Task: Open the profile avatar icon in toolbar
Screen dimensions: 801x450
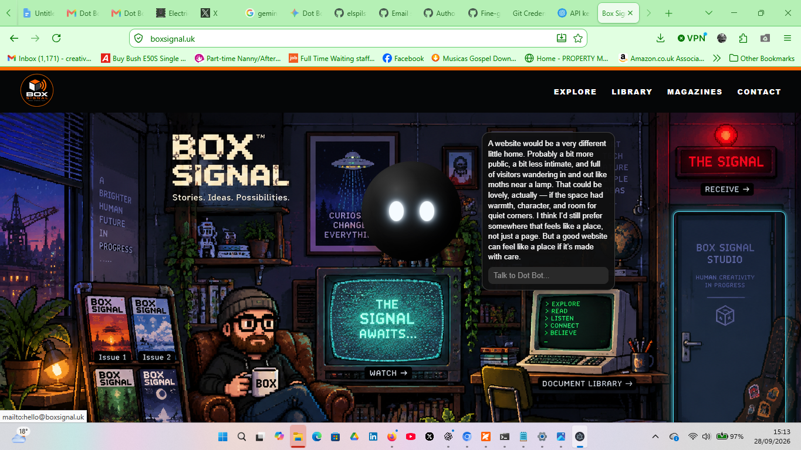Action: tap(722, 38)
